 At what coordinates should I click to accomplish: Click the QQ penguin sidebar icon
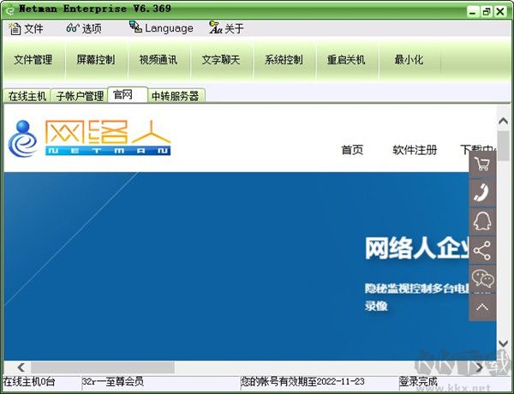coord(482,222)
